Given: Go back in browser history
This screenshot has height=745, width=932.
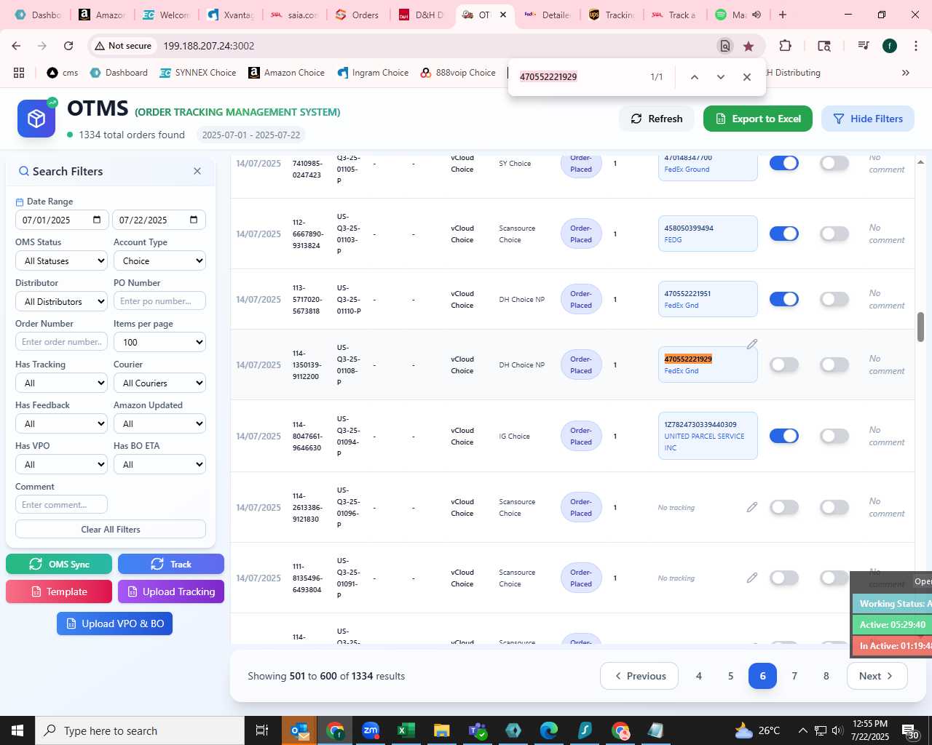Looking at the screenshot, I should (16, 46).
